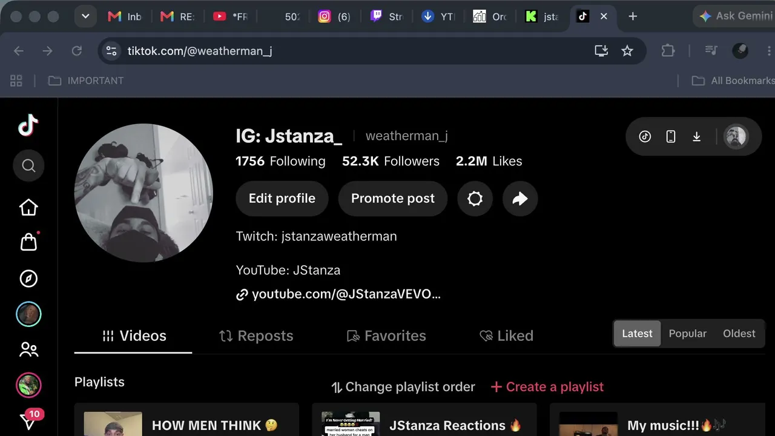
Task: Bookmark this page with the star icon
Action: tap(627, 51)
